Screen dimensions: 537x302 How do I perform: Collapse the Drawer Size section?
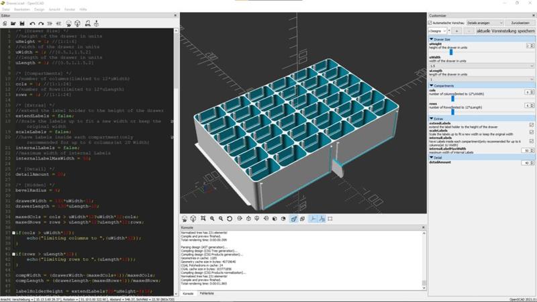point(432,40)
